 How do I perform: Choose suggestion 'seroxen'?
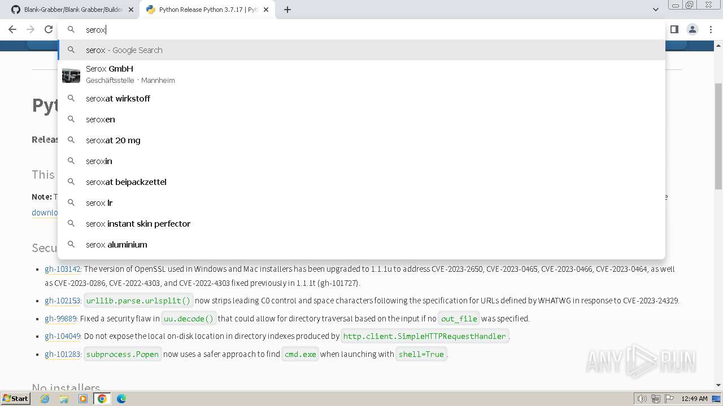tap(361, 120)
